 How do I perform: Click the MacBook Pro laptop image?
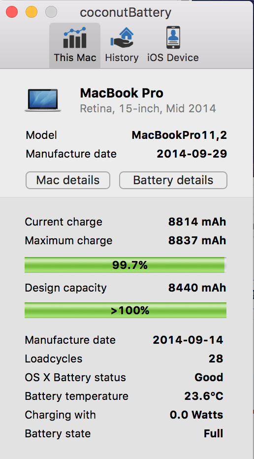coord(43,100)
